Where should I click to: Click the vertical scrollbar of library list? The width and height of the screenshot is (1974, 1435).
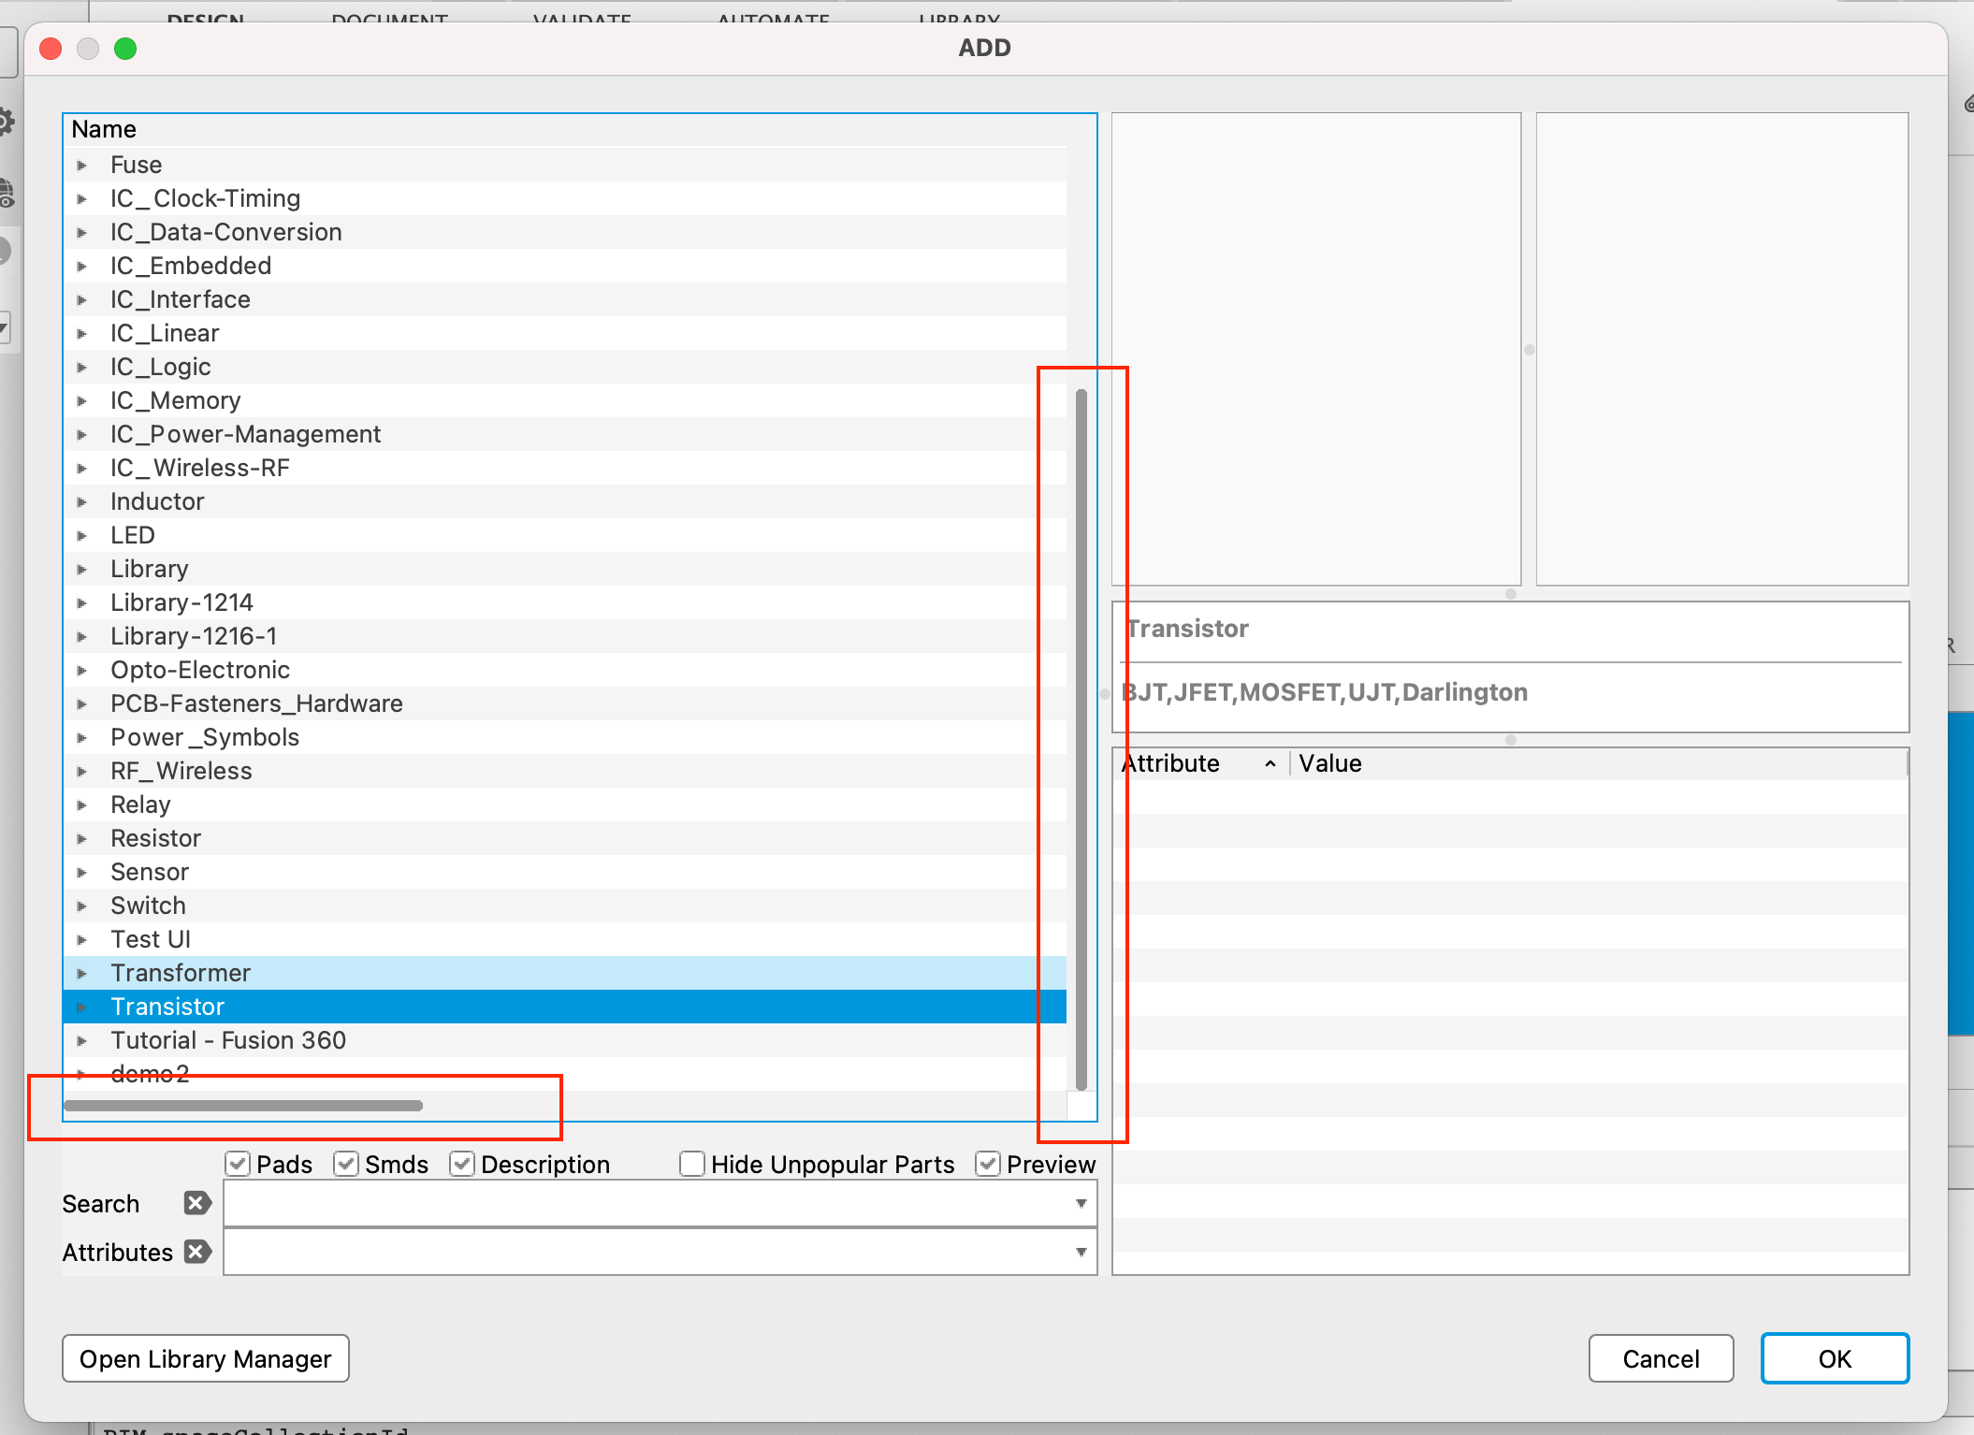point(1081,739)
